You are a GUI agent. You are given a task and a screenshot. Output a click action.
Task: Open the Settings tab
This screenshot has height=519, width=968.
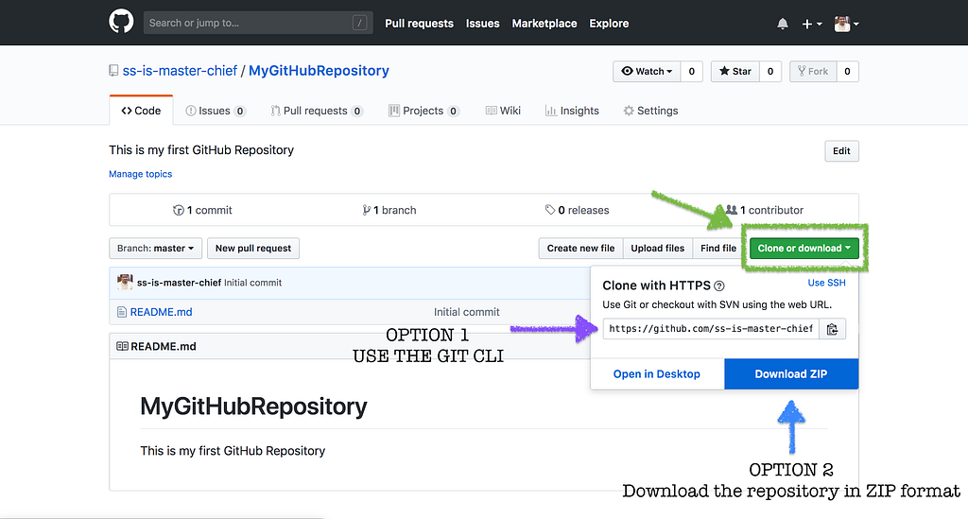[650, 112]
